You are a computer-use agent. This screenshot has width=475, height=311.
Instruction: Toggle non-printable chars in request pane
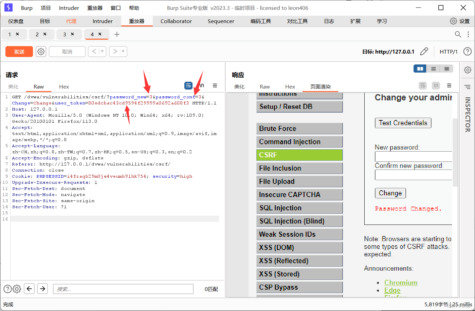[201, 85]
